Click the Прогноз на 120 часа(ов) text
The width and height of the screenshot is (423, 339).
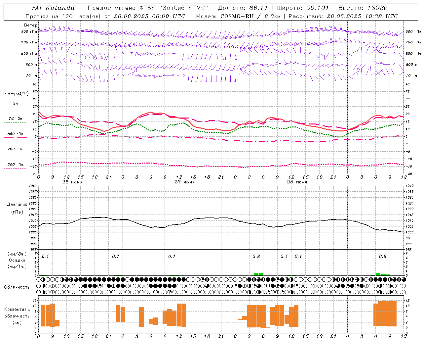pos(63,16)
